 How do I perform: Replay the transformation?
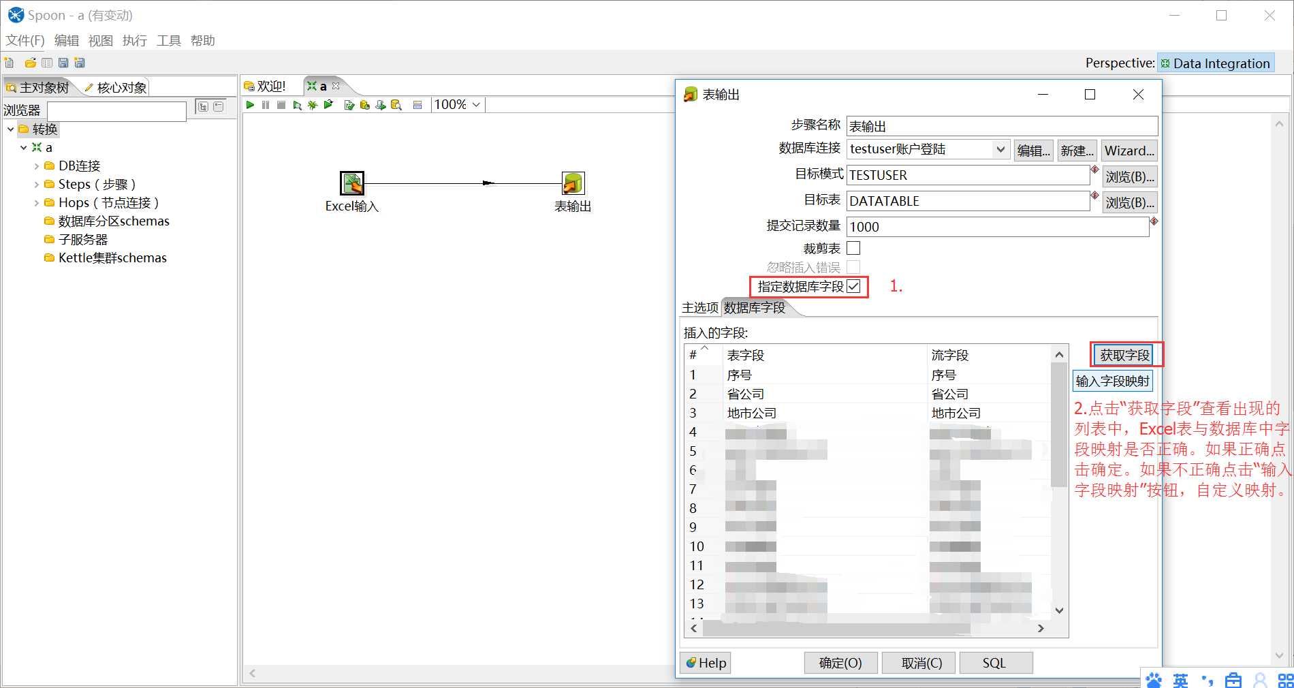point(328,105)
